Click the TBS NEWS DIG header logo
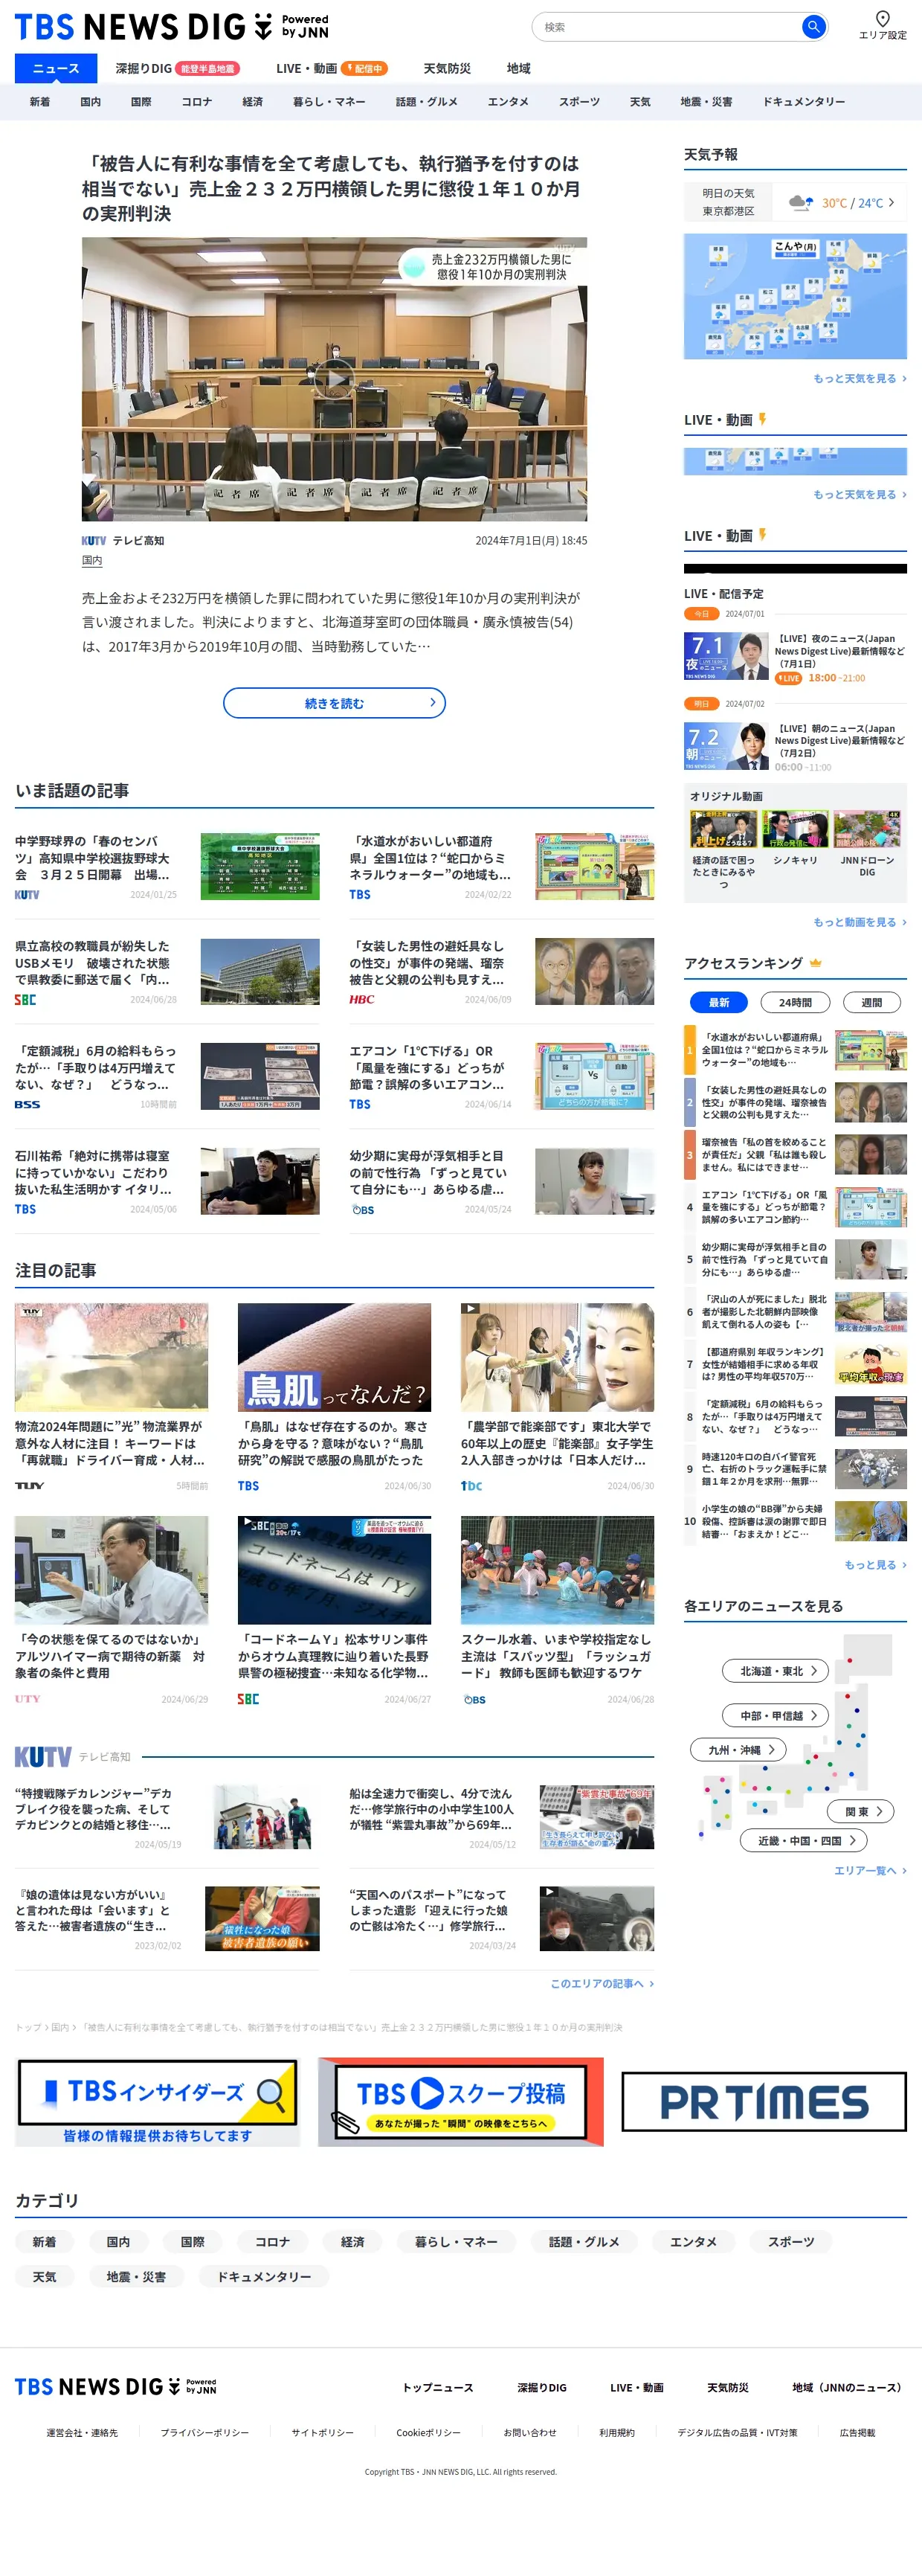The width and height of the screenshot is (922, 2576). [171, 26]
